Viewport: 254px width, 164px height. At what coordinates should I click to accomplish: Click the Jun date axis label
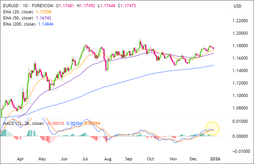(x=64, y=159)
